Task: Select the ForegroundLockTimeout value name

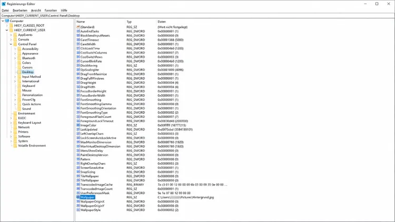Action: coord(97,121)
